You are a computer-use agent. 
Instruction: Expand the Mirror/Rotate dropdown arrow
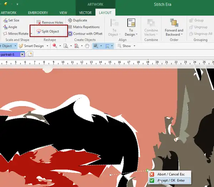coord(31,34)
